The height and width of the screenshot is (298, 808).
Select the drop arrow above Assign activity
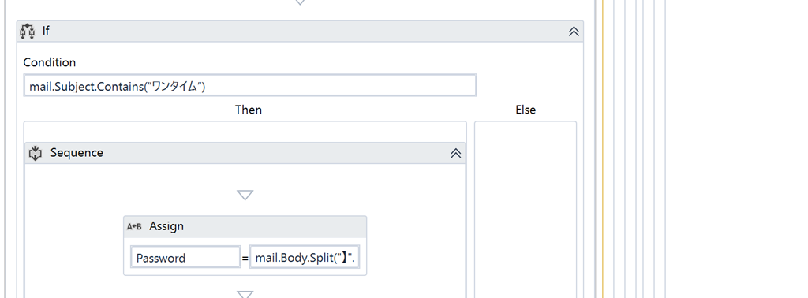(x=245, y=195)
